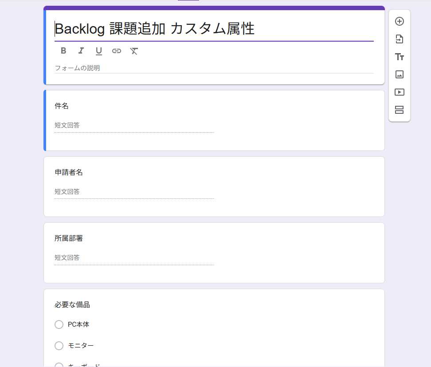Add a title and description block
Image resolution: width=431 pixels, height=367 pixels.
pos(399,57)
